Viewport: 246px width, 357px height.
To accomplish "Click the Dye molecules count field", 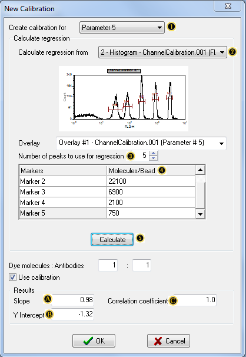I will (x=108, y=265).
